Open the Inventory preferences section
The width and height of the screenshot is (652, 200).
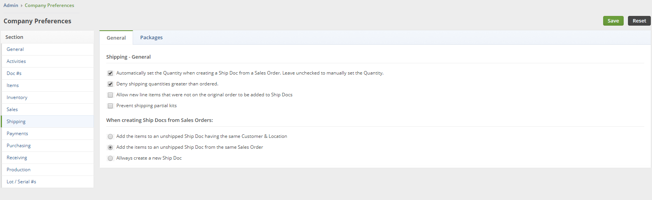[x=17, y=97]
